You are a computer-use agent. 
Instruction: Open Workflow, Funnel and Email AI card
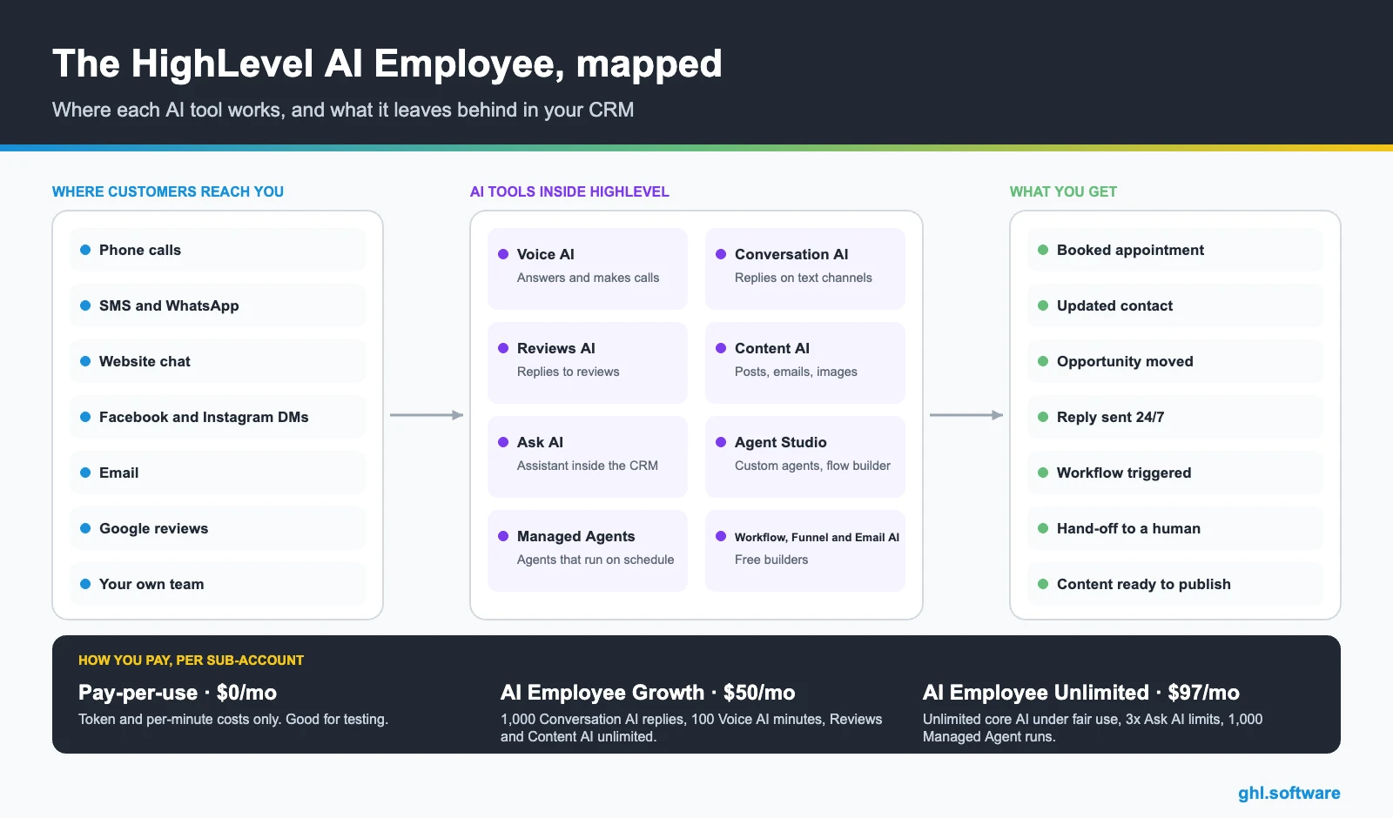805,551
